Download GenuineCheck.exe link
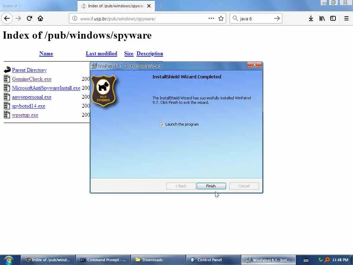 32,79
